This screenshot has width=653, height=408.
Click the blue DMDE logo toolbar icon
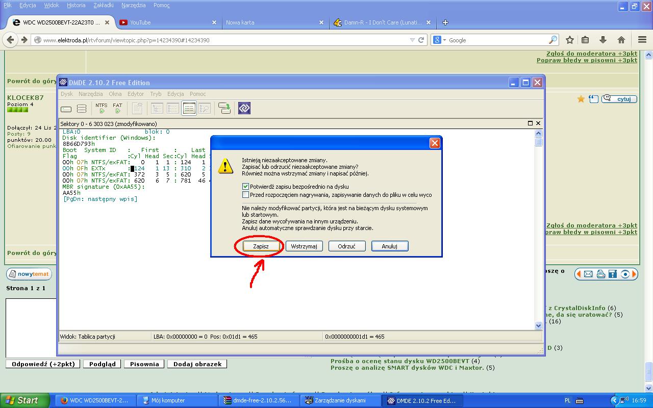244,108
